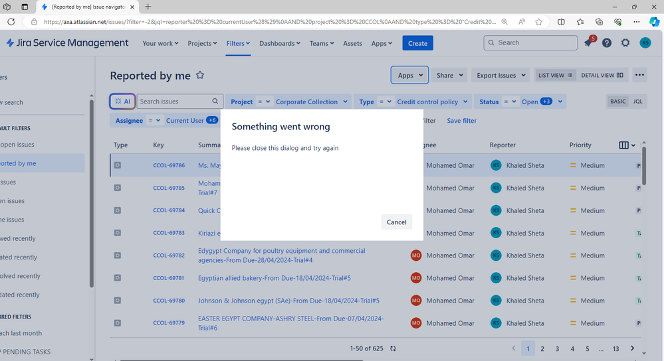Click the blue Create button
This screenshot has height=361, width=664.
(x=417, y=43)
